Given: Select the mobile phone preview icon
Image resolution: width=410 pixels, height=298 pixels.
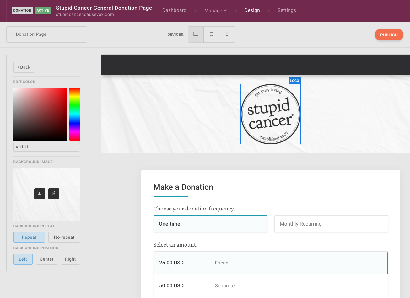Looking at the screenshot, I should (227, 35).
